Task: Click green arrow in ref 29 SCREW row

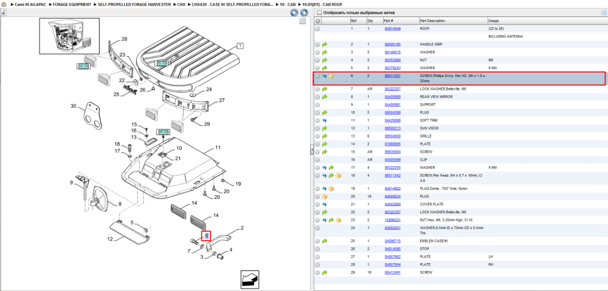Action: [x=325, y=272]
